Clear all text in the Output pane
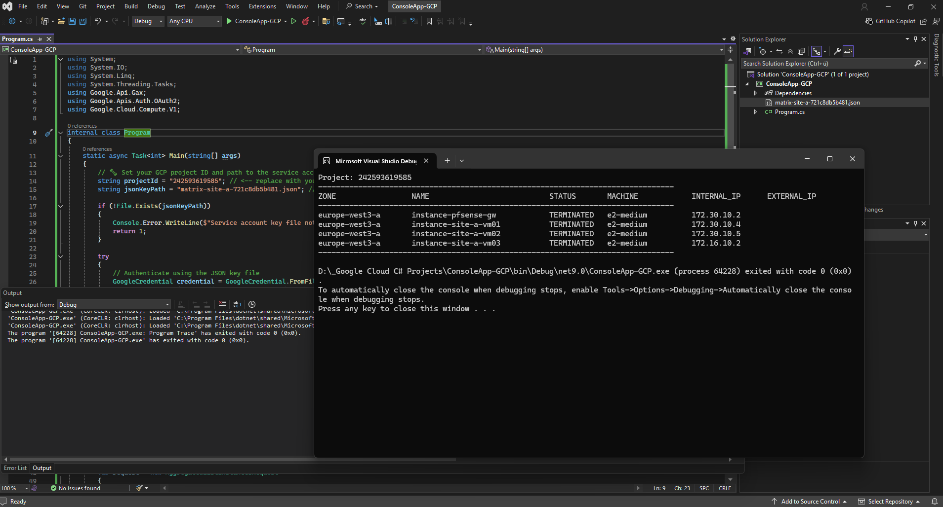The image size is (943, 507). click(222, 304)
